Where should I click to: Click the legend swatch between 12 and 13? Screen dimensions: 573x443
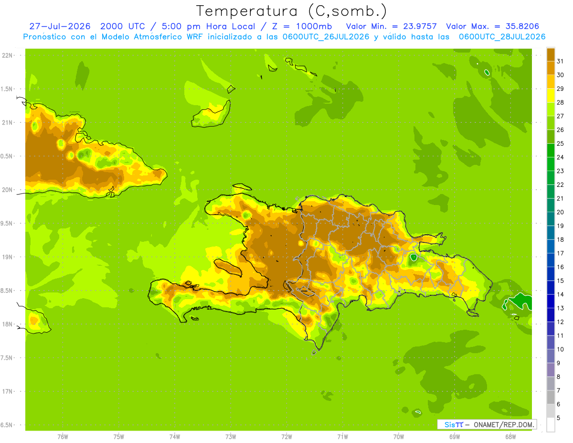click(x=551, y=315)
